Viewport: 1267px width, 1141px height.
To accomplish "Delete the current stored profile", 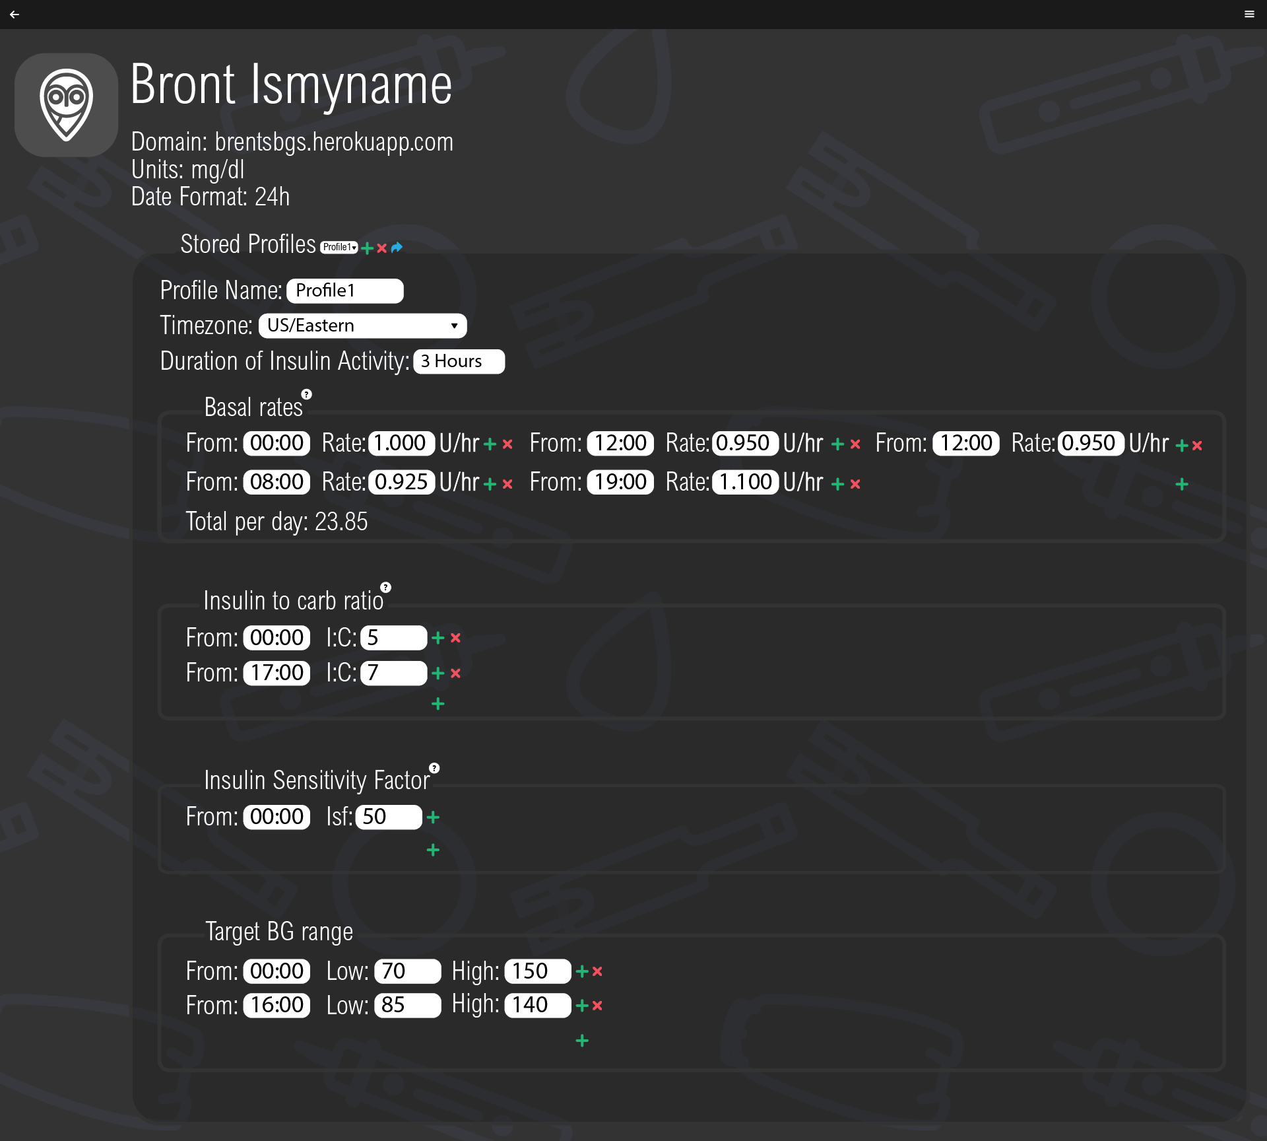I will coord(382,248).
